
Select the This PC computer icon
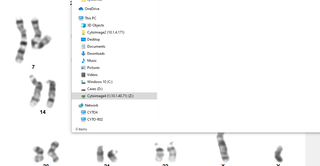[x=81, y=18]
